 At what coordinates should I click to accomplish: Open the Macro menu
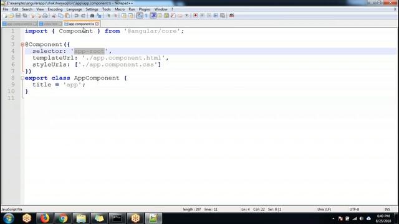(x=120, y=9)
